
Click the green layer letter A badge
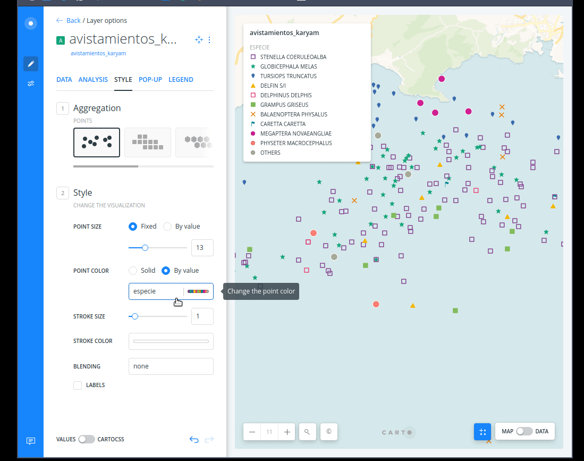coord(61,40)
